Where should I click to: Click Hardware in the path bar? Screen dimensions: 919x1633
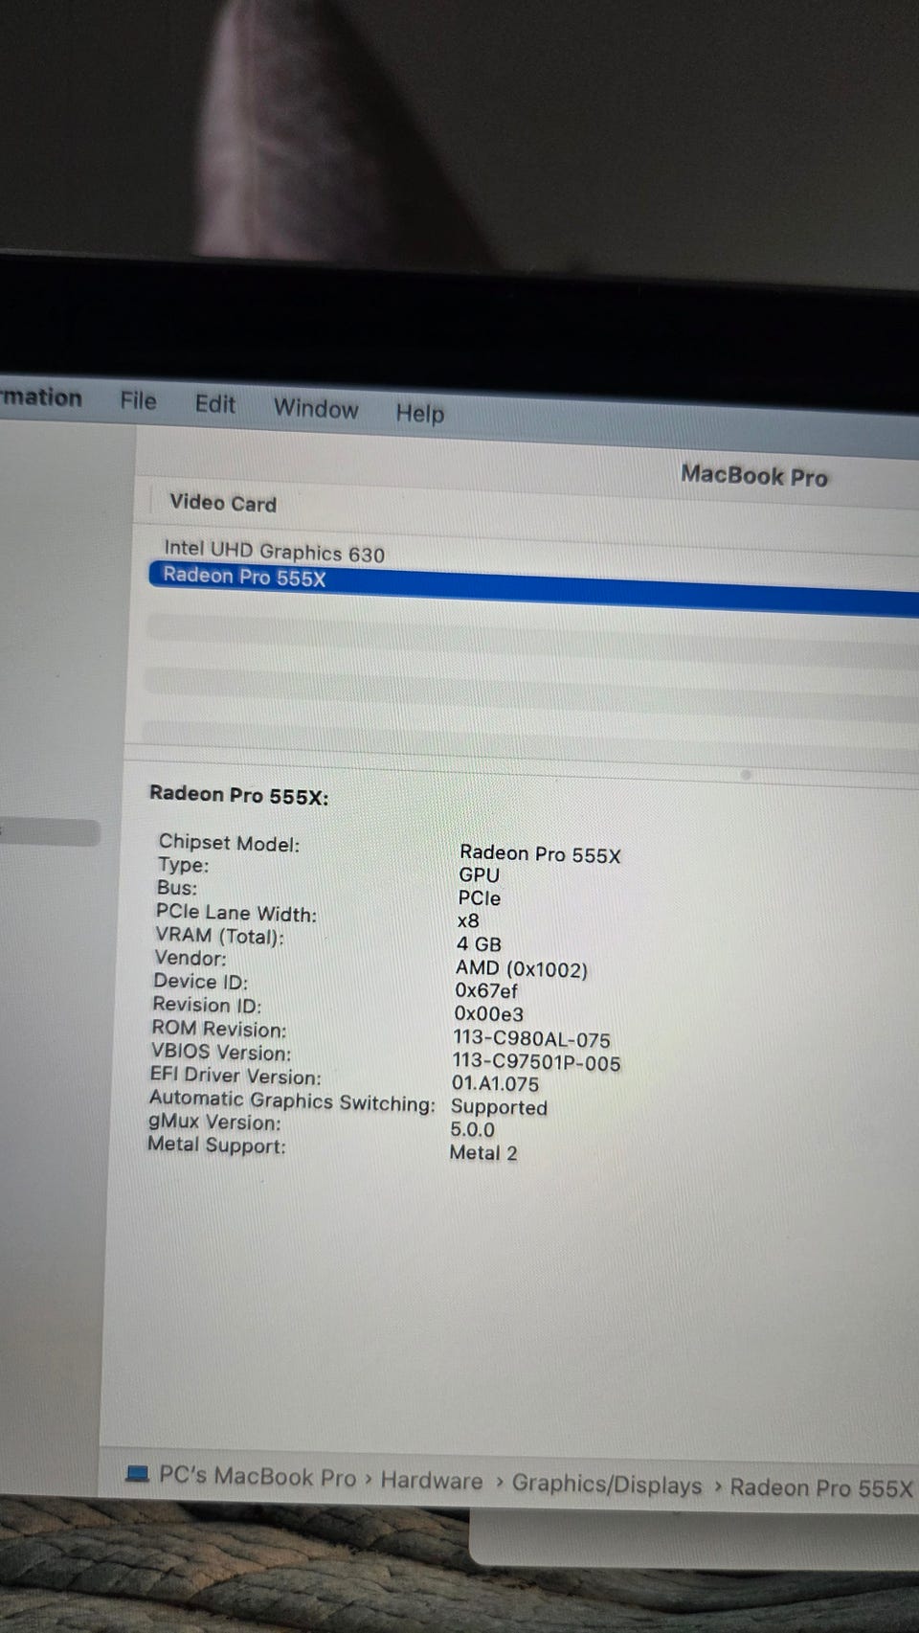click(432, 1481)
